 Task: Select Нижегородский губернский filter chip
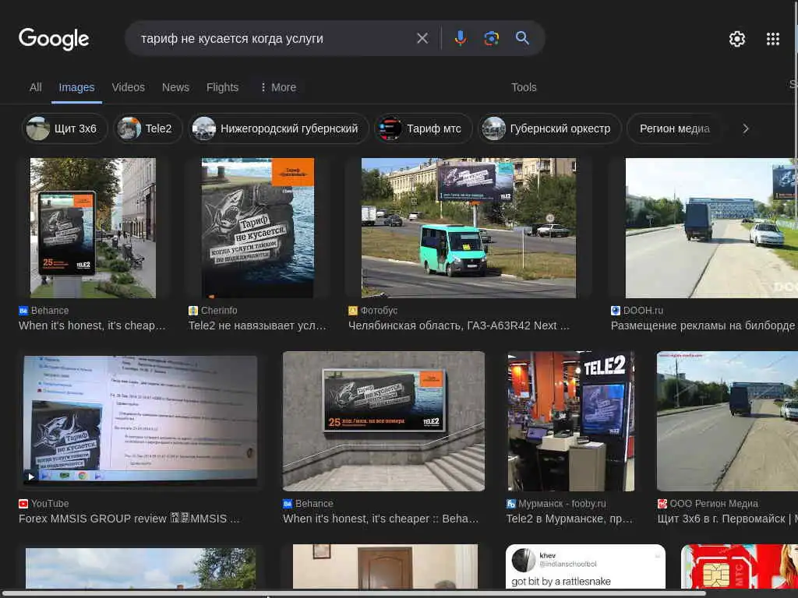(278, 128)
